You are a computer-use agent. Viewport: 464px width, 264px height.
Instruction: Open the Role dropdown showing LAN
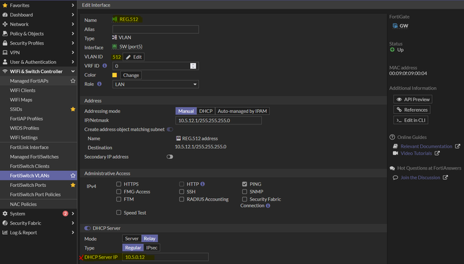(156, 84)
